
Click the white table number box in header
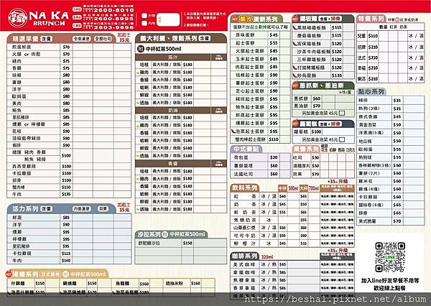tap(168, 19)
